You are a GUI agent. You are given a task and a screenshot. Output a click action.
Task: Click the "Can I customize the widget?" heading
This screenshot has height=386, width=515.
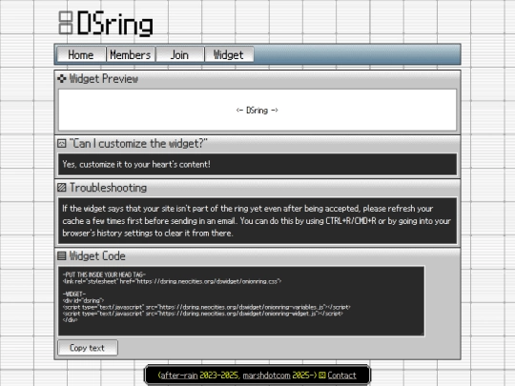pos(138,143)
